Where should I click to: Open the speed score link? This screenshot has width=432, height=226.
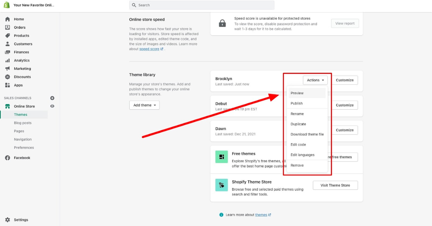[x=149, y=49]
